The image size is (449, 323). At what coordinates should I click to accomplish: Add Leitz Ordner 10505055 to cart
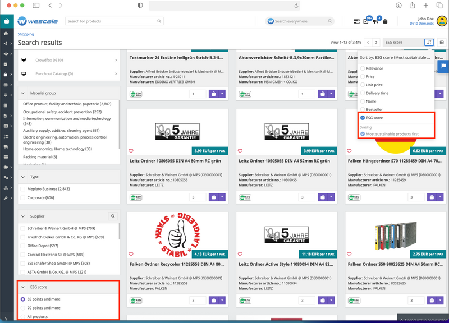323,197
